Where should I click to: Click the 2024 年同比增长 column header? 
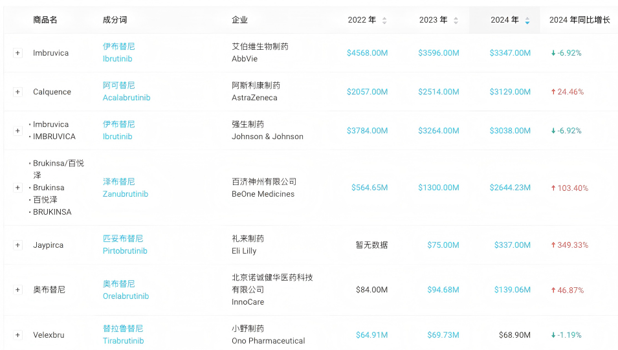click(x=579, y=20)
